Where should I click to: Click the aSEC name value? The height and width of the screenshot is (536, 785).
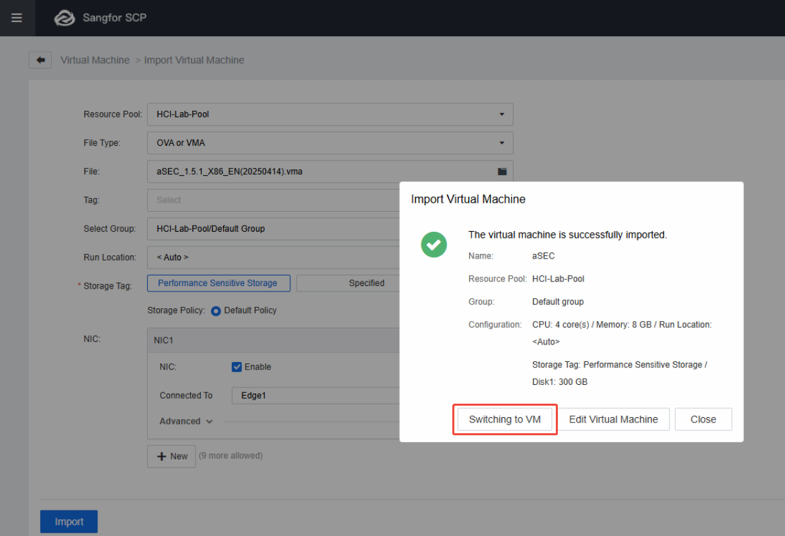click(x=543, y=256)
